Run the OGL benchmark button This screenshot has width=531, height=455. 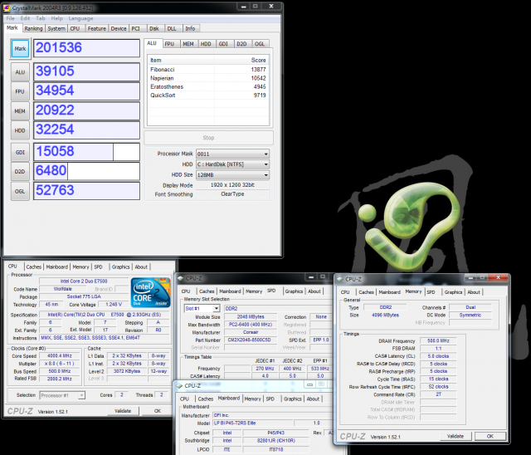click(20, 192)
